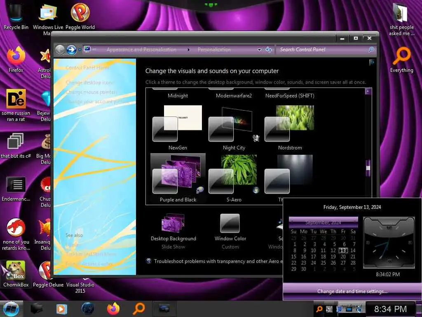Open Control Panel Home link
The image size is (422, 317).
click(x=87, y=68)
